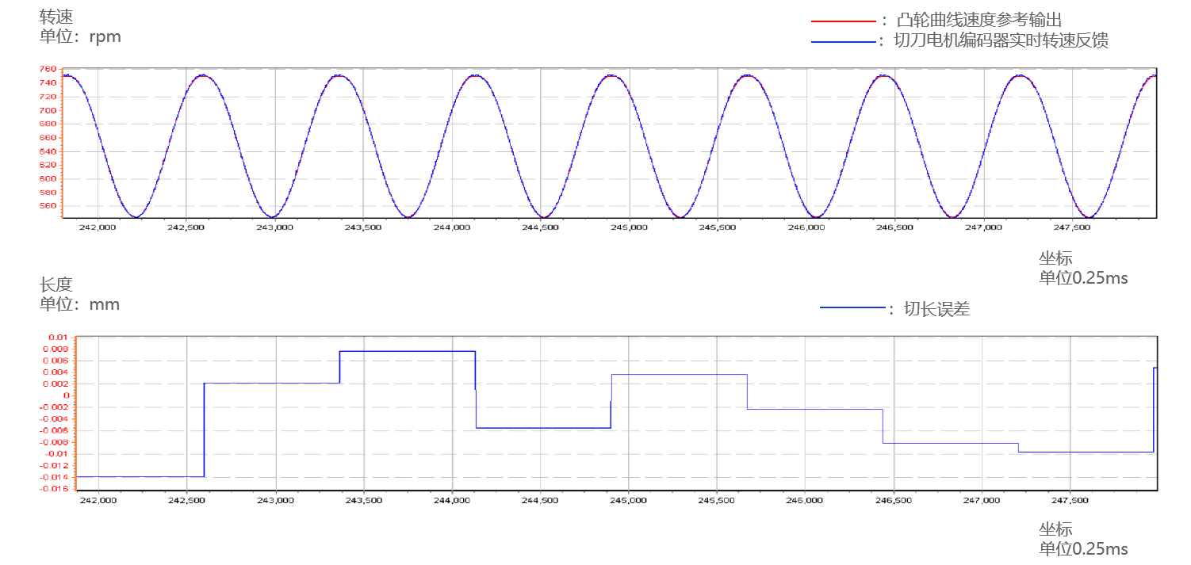Viewport: 1191px width, 565px height.
Task: Click the 760 label on the speed chart y-axis
Action: (47, 70)
